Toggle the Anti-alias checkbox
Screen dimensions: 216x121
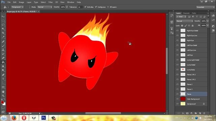coord(85,7)
